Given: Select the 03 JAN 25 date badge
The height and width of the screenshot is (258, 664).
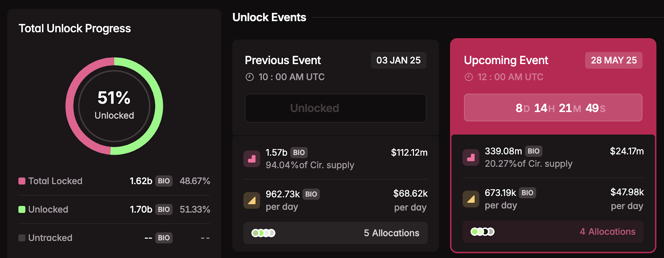Looking at the screenshot, I should [x=398, y=60].
